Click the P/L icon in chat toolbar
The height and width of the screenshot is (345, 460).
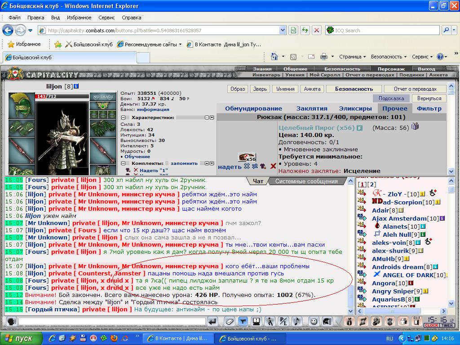283,322
